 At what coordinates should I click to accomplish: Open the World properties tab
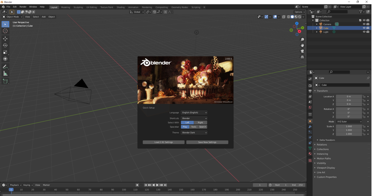point(310,107)
